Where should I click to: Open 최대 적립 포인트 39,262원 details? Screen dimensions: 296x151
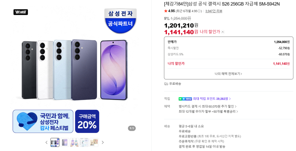[x=212, y=99]
